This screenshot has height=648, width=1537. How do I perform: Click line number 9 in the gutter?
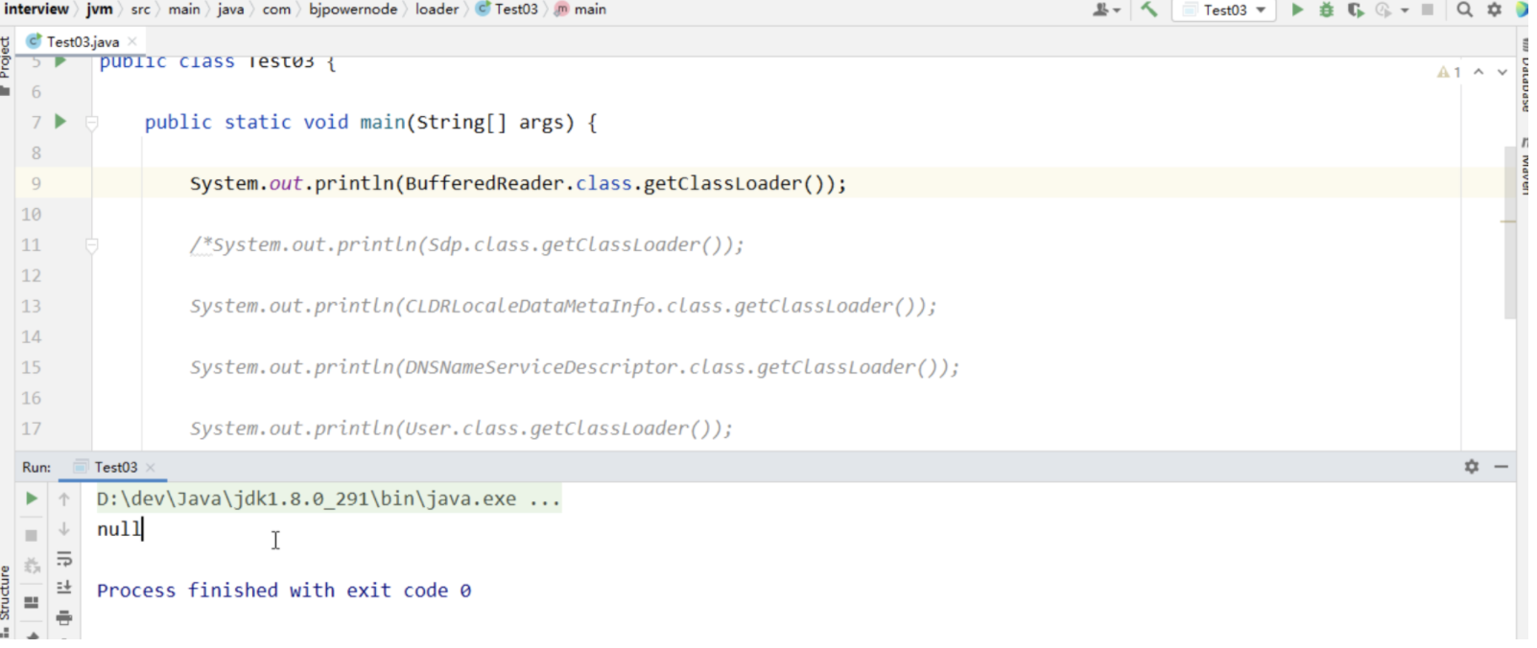point(35,183)
